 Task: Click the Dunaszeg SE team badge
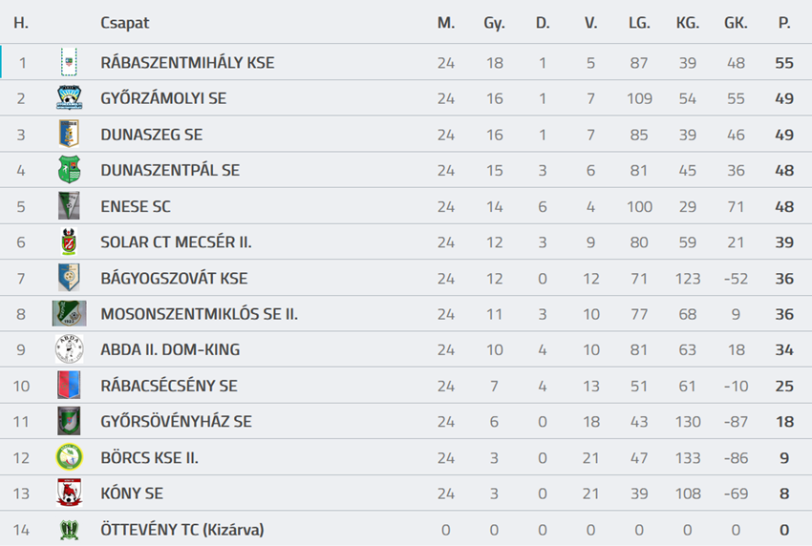(69, 135)
